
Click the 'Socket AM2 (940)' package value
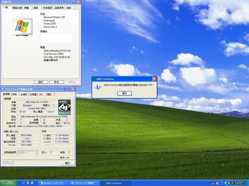pos(37,108)
